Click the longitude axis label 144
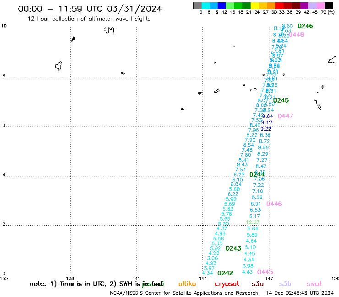 pyautogui.click(x=202, y=278)
